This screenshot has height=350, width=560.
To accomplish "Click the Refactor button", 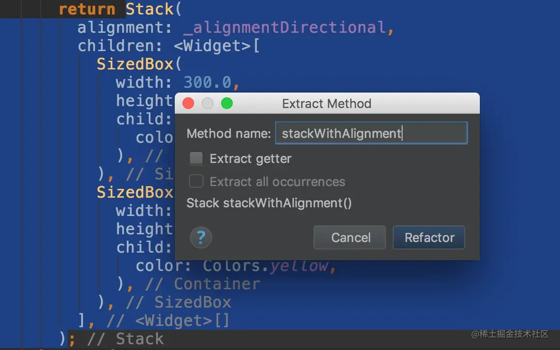I will pyautogui.click(x=429, y=238).
